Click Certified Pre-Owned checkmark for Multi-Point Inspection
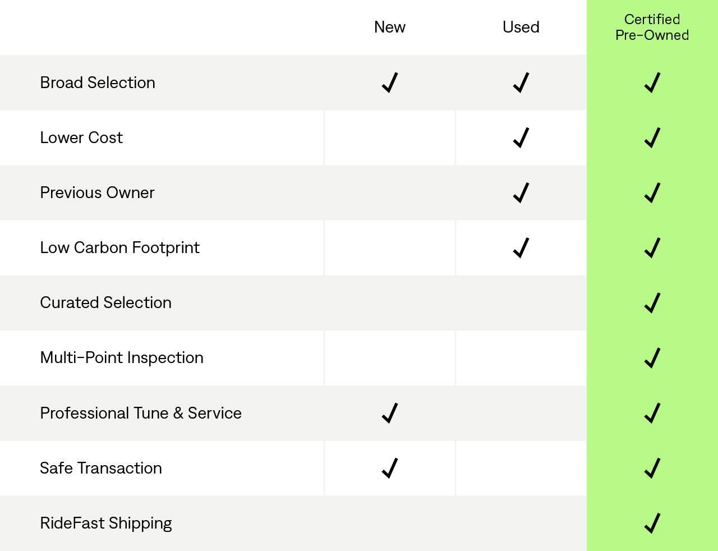The width and height of the screenshot is (718, 551). [x=652, y=357]
